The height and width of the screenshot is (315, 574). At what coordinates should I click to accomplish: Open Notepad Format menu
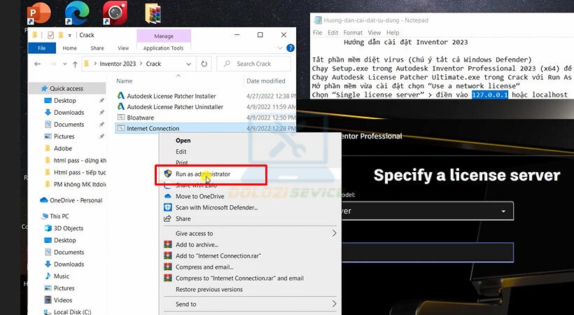pos(353,33)
